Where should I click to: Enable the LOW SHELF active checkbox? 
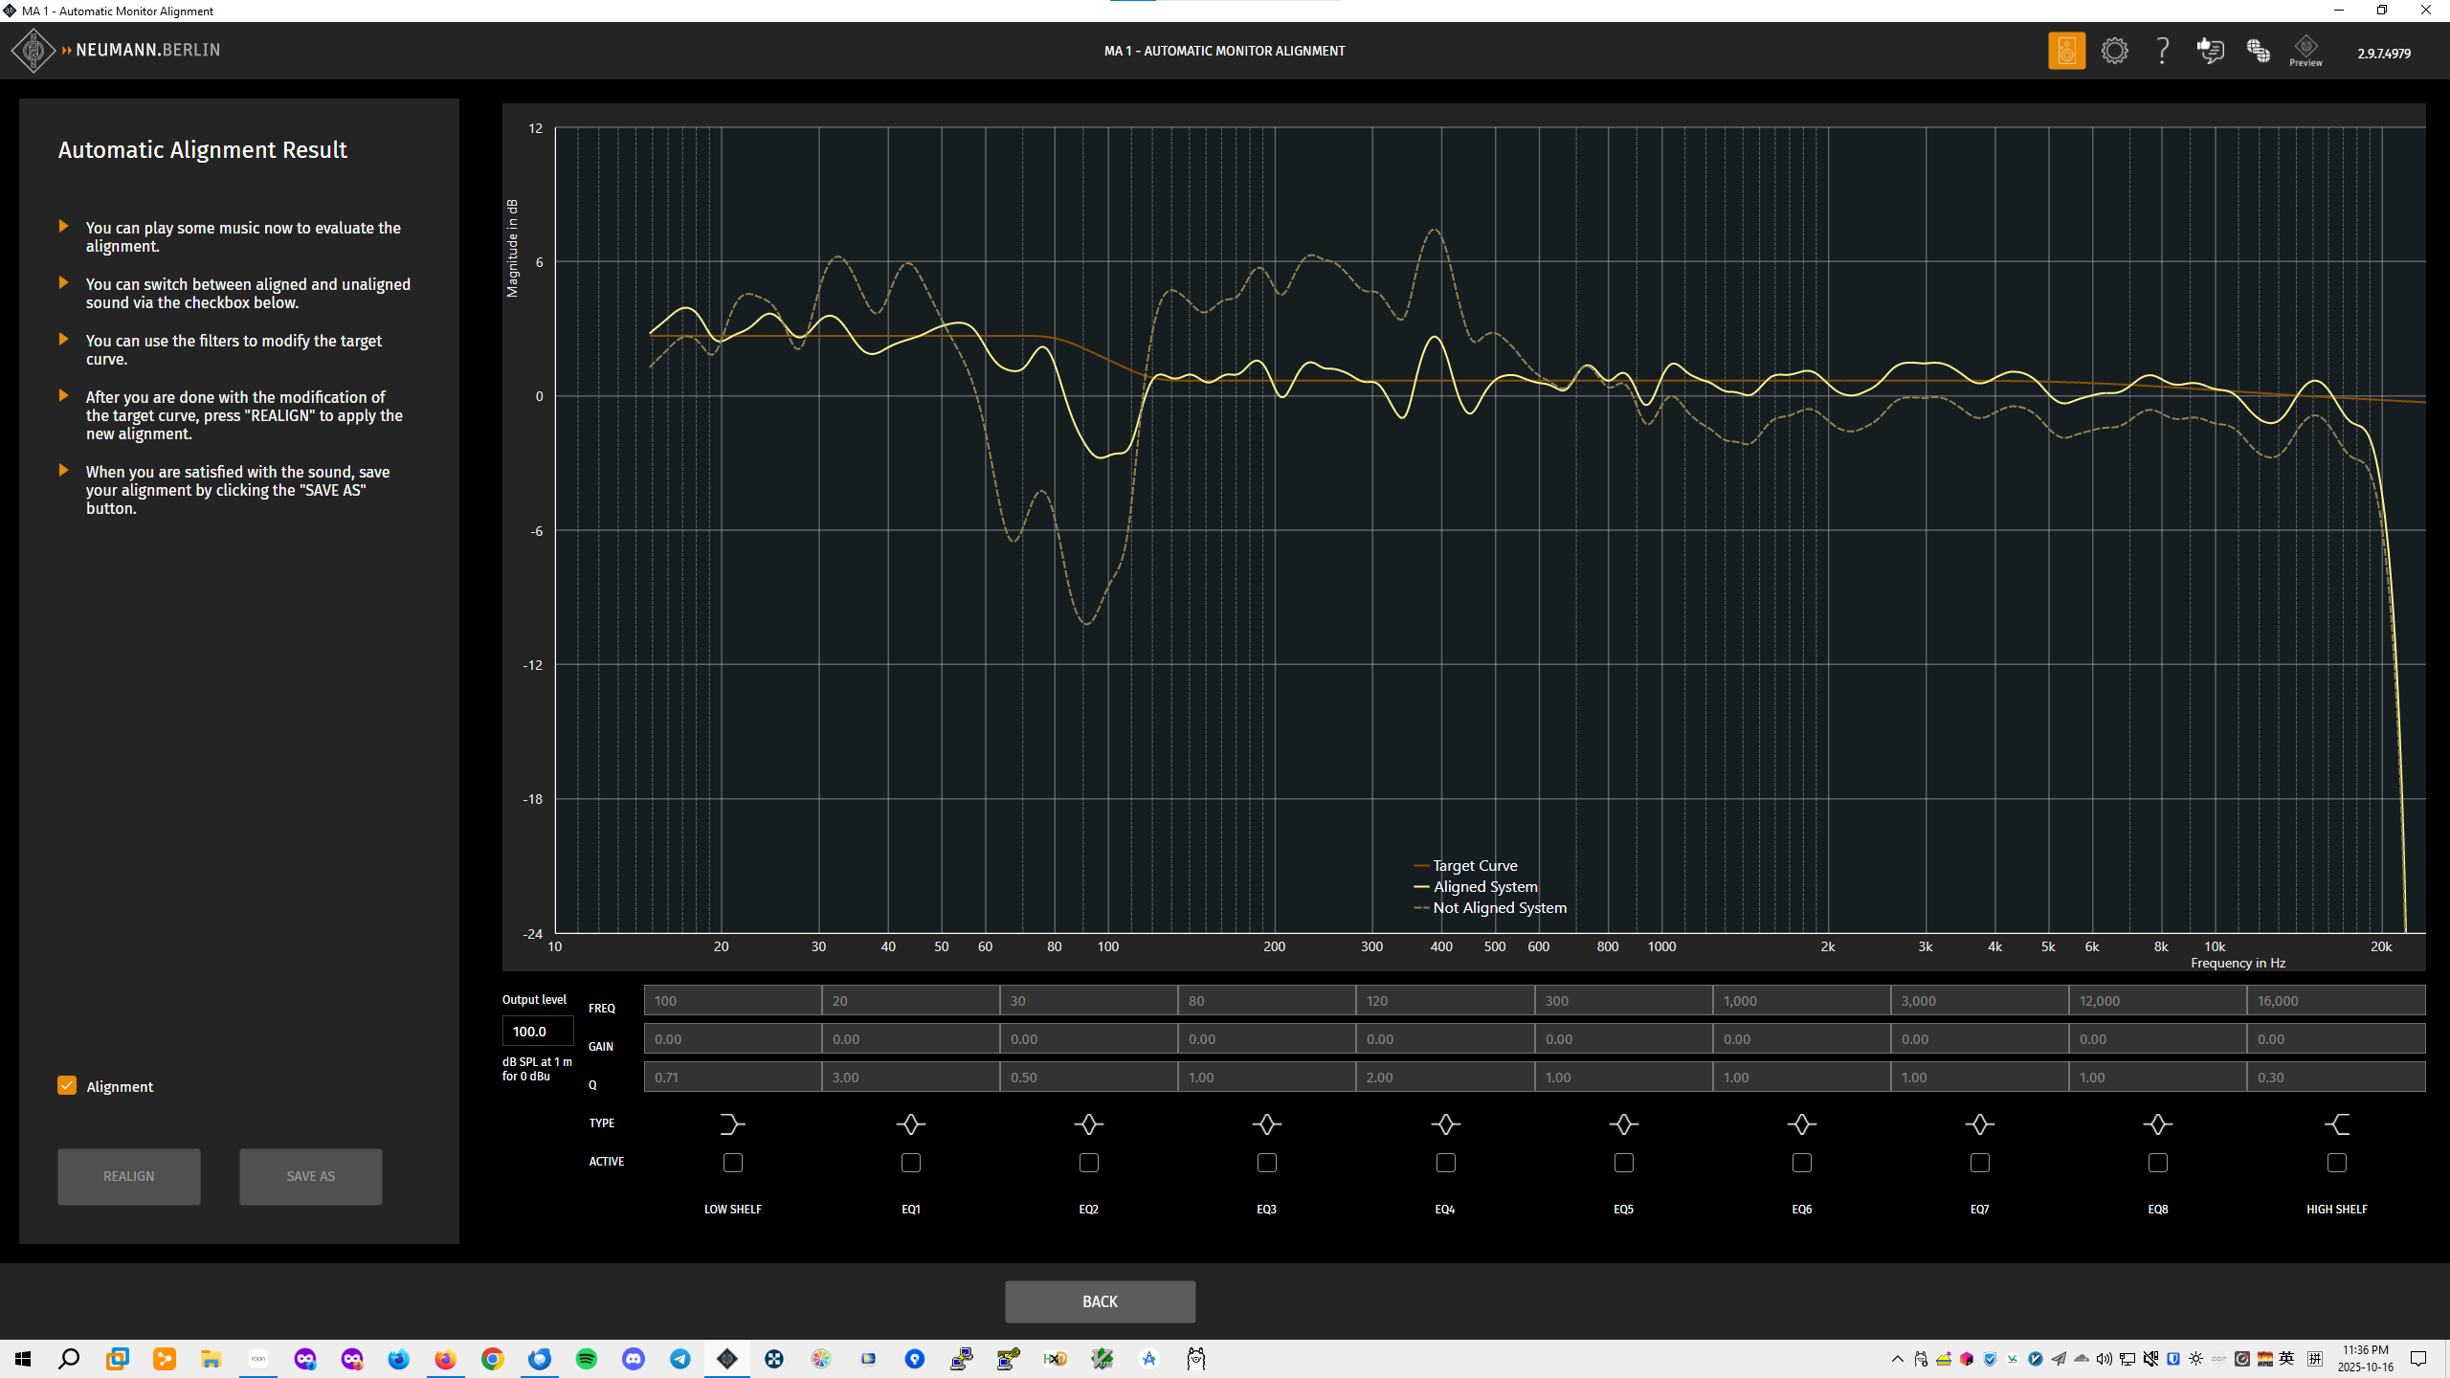732,1163
